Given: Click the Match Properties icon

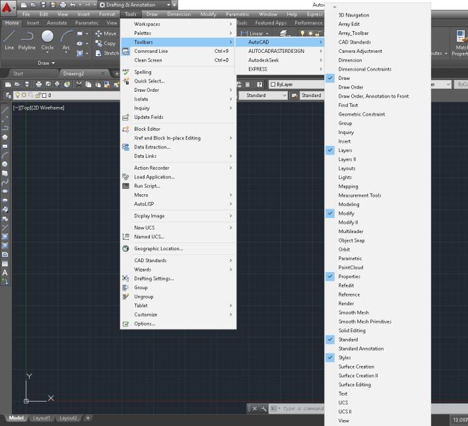Looking at the screenshot, I should (461, 36).
